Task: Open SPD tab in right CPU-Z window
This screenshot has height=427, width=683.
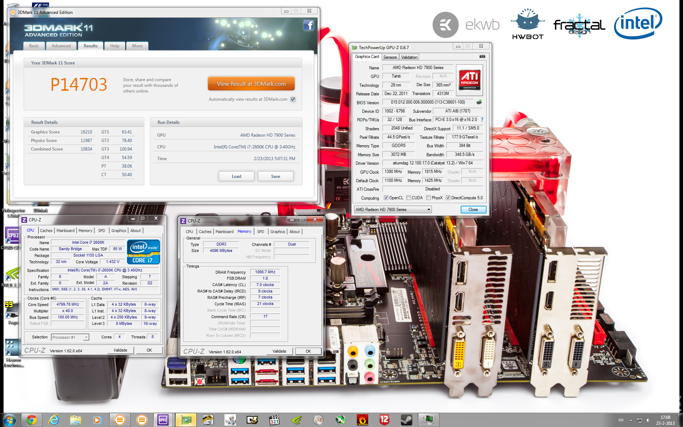Action: [261, 232]
